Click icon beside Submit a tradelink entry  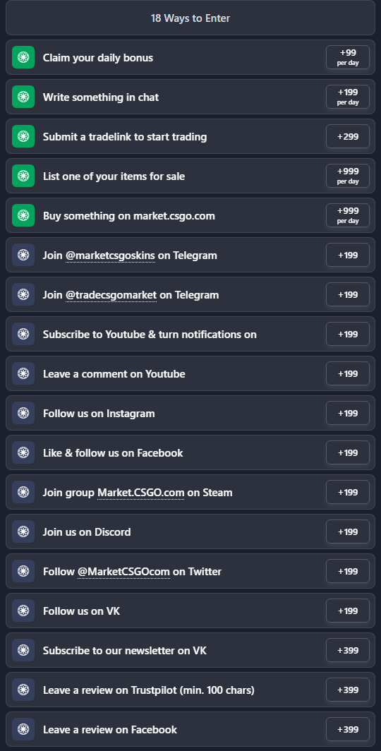pyautogui.click(x=23, y=136)
